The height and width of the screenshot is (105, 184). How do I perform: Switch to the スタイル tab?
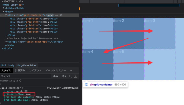(x=6, y=70)
